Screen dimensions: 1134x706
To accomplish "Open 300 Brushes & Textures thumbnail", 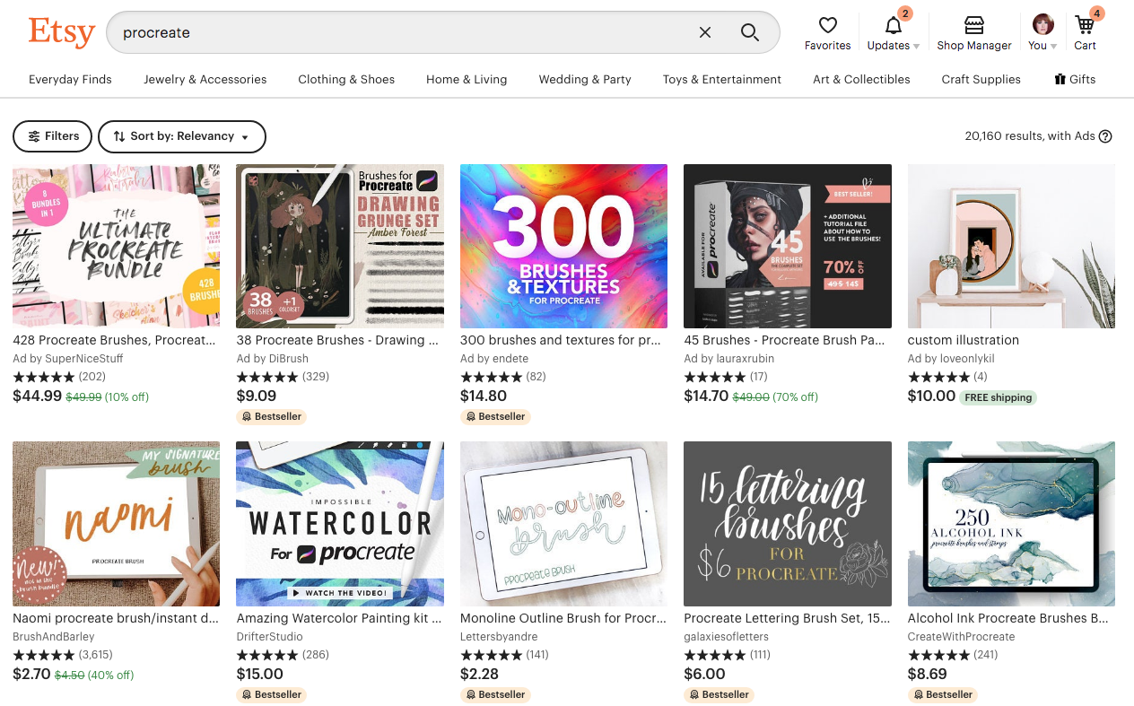I will click(563, 246).
